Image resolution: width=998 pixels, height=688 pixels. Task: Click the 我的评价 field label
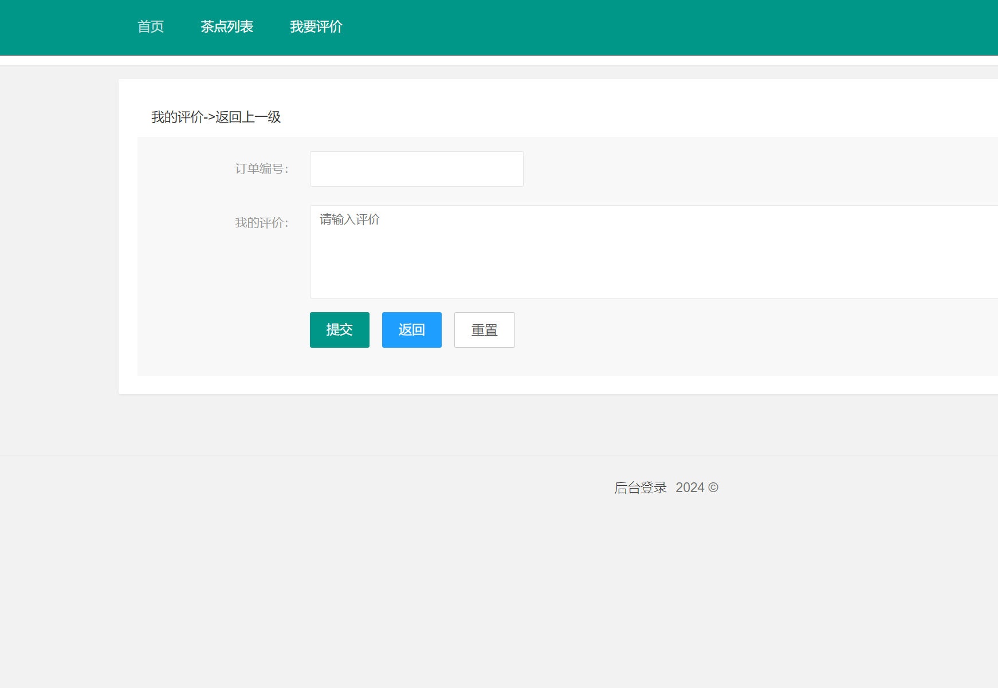point(261,223)
